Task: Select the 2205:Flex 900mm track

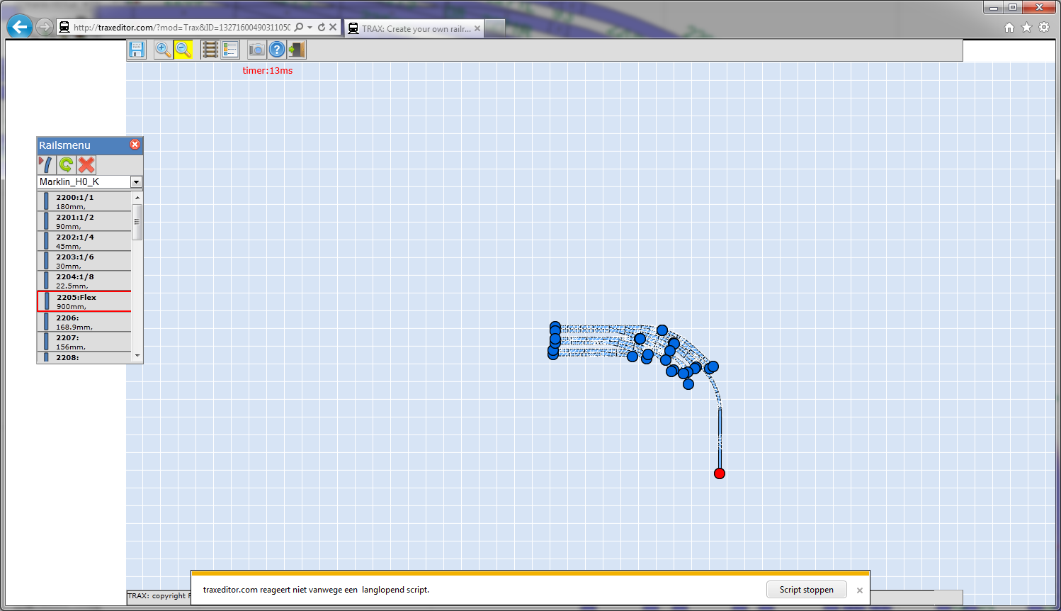Action: [84, 301]
